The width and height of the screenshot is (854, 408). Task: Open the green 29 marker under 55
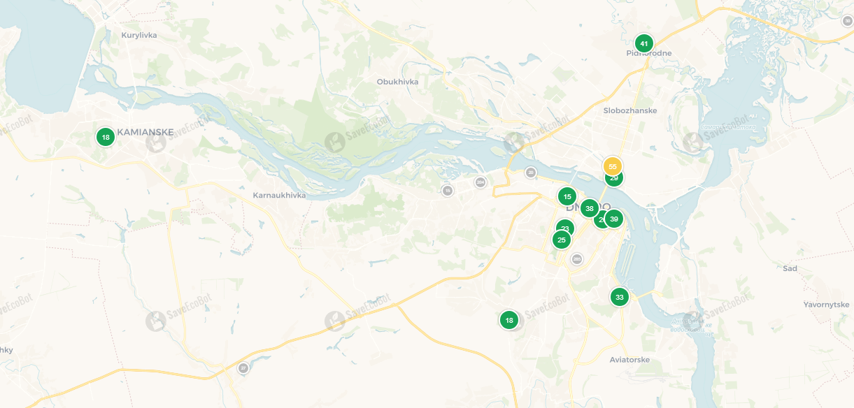(614, 180)
